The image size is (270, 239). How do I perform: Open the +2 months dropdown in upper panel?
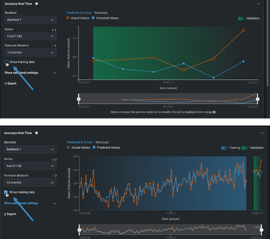click(x=30, y=53)
